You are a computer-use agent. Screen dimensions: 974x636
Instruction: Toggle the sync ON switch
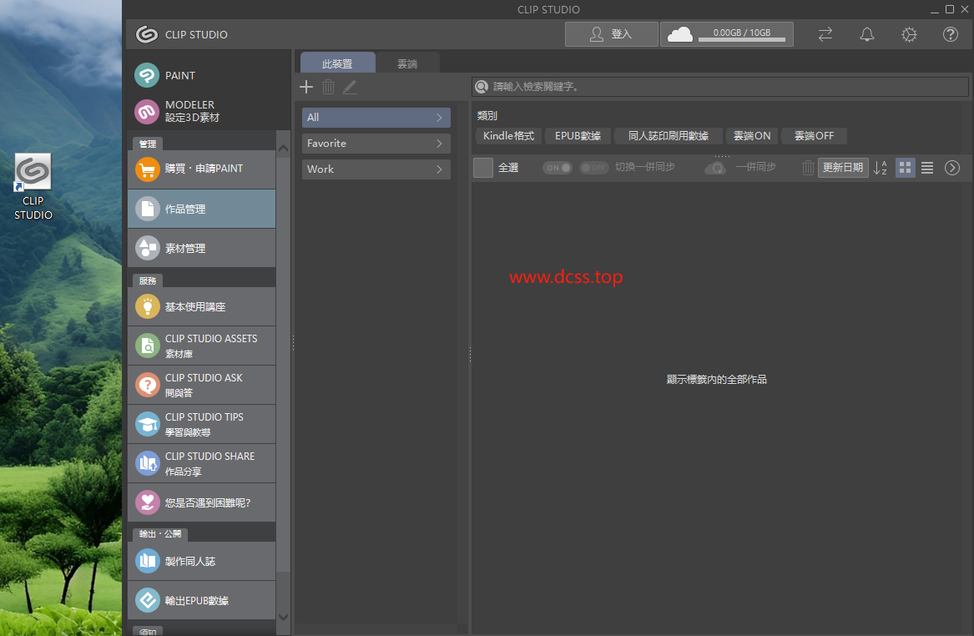(x=558, y=168)
